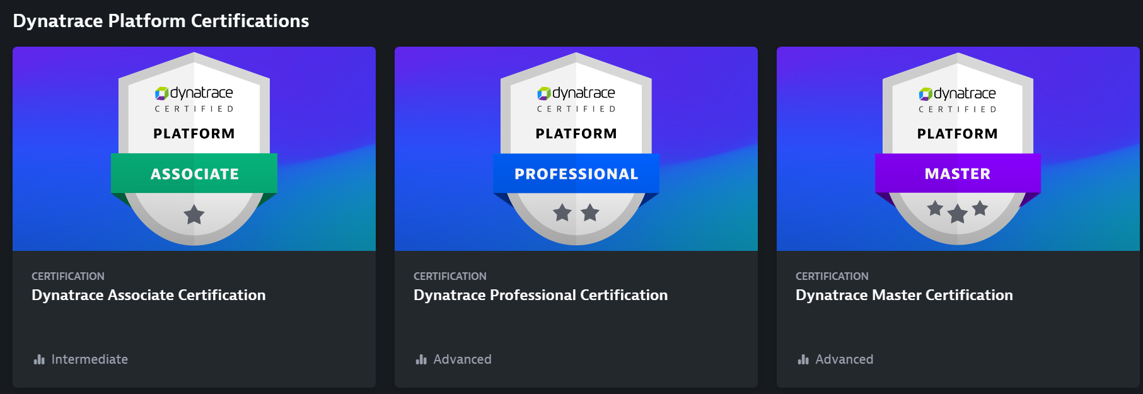The width and height of the screenshot is (1143, 394).
Task: Open the Dynatrace Associate Certification title
Action: [x=149, y=295]
